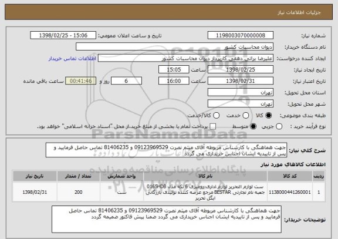Screen dimensions: 338x239
Task: Tick the اسناد خزانه اسلامی payment checkbox
Action: pos(213,127)
